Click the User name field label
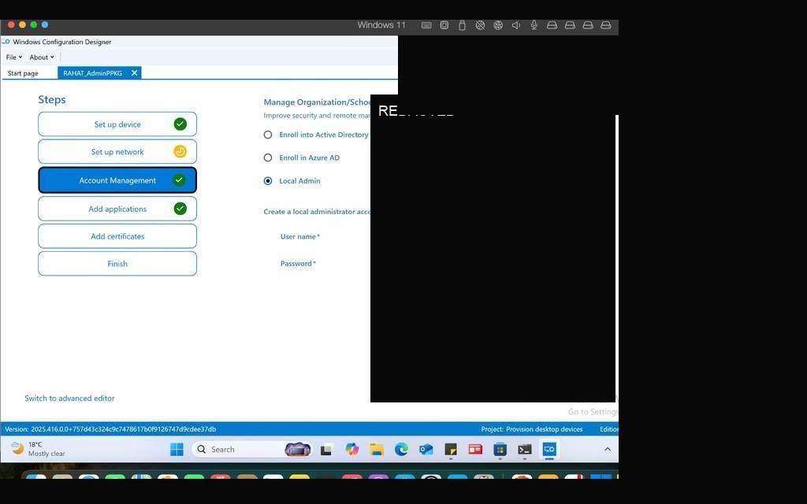The height and width of the screenshot is (504, 807). 300,236
